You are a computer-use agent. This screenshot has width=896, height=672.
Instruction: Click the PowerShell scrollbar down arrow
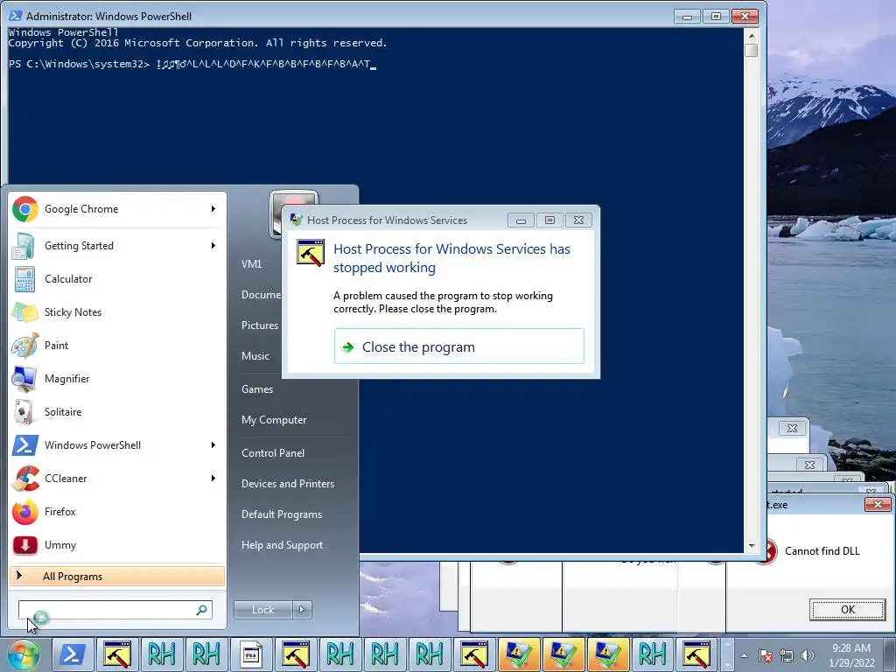tap(752, 546)
